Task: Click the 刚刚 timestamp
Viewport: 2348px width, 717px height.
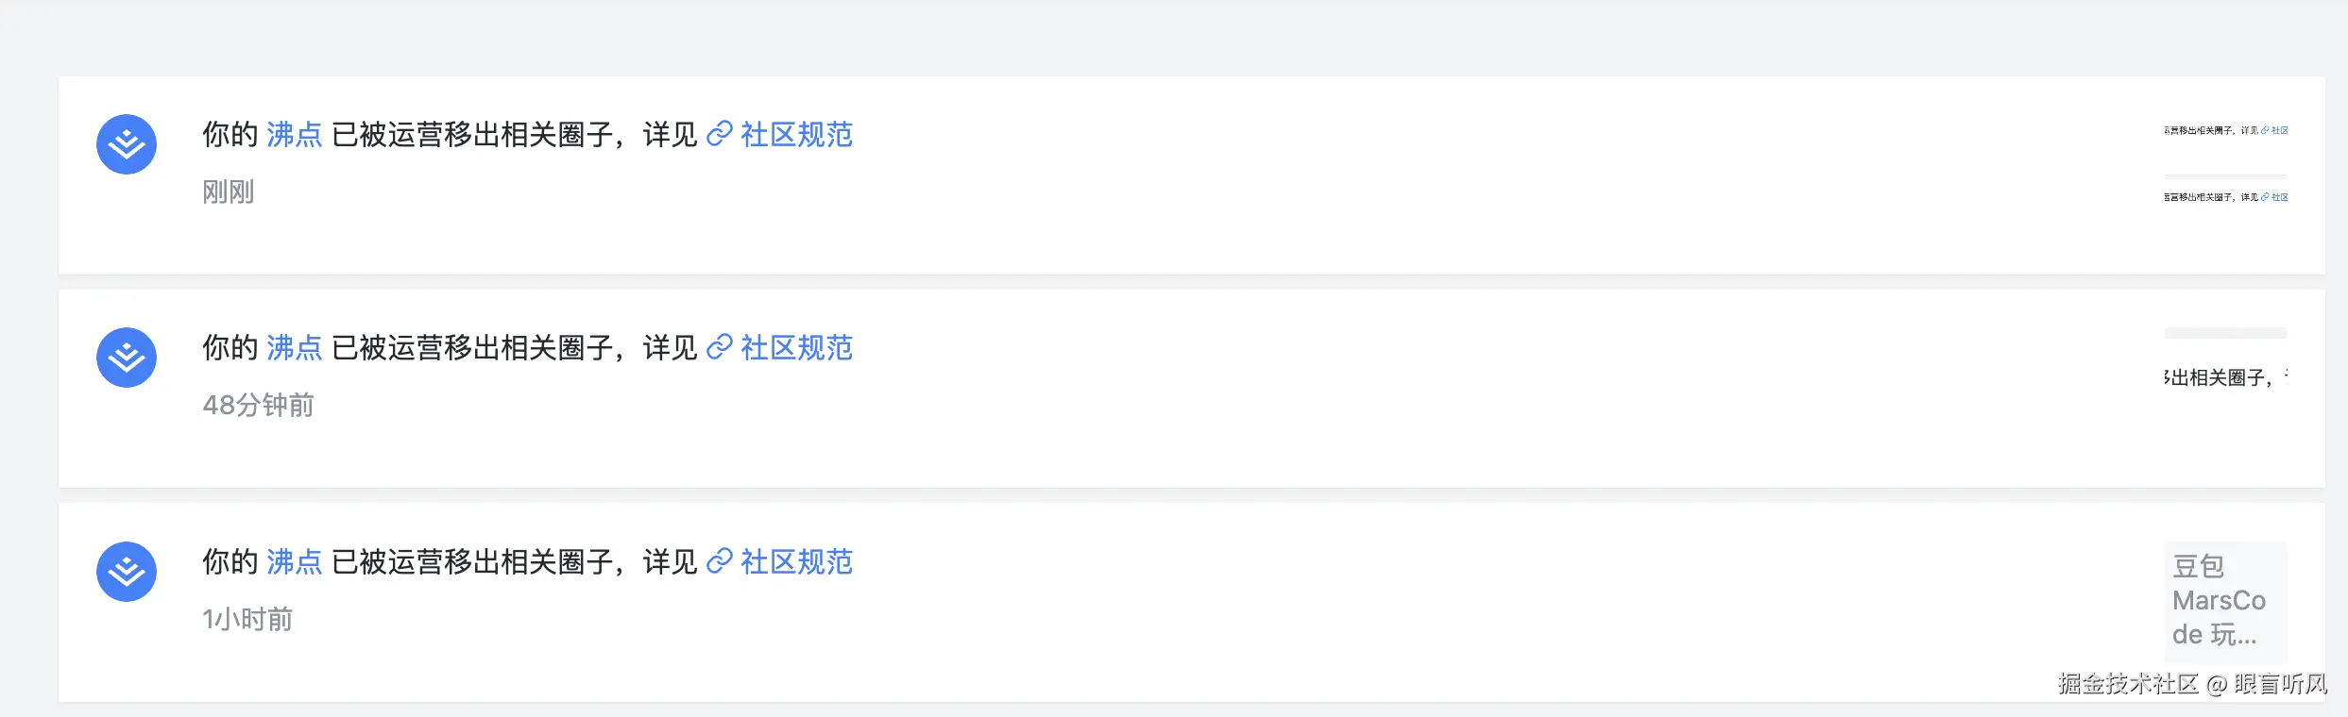Action: 229,192
